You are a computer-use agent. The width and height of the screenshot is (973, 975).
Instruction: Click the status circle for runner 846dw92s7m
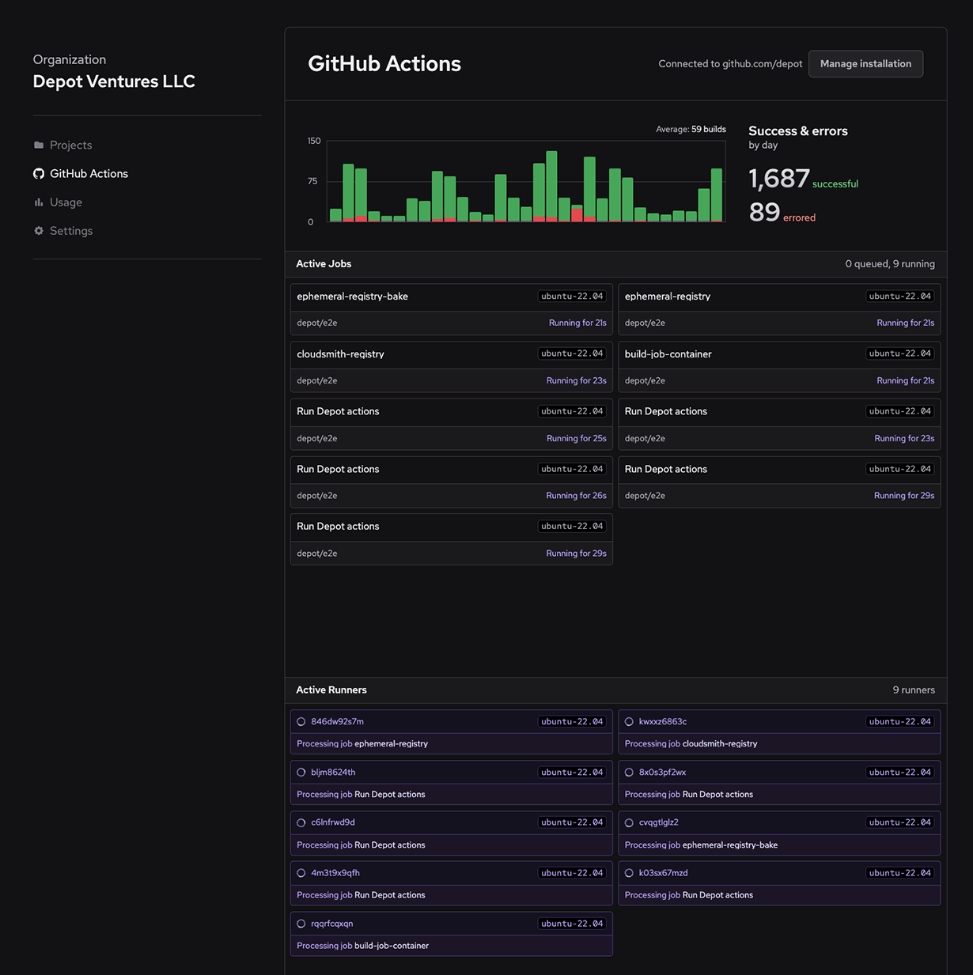[x=301, y=721]
